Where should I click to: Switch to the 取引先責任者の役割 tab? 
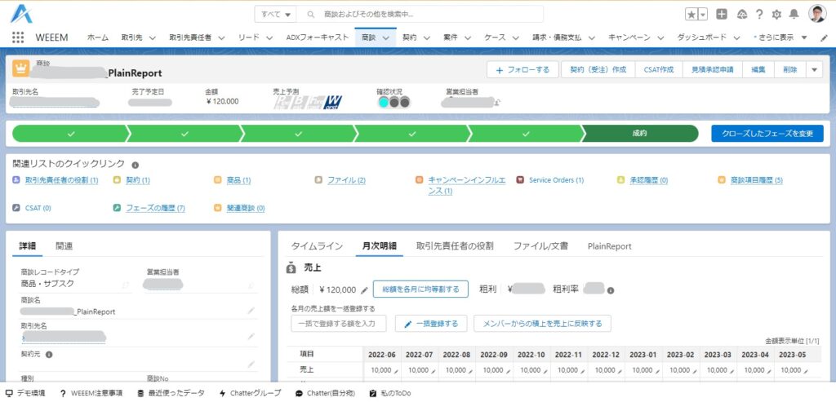click(x=455, y=246)
